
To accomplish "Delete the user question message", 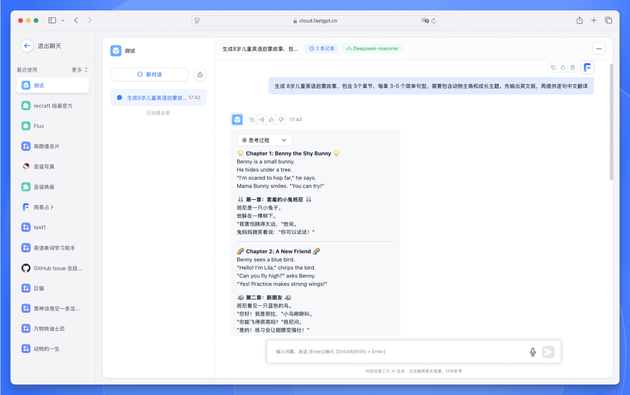I will [573, 68].
